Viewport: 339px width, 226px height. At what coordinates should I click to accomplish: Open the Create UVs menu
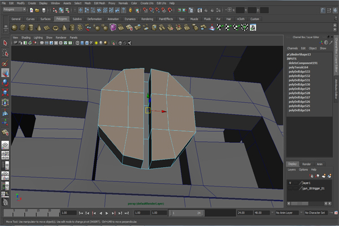click(x=147, y=3)
